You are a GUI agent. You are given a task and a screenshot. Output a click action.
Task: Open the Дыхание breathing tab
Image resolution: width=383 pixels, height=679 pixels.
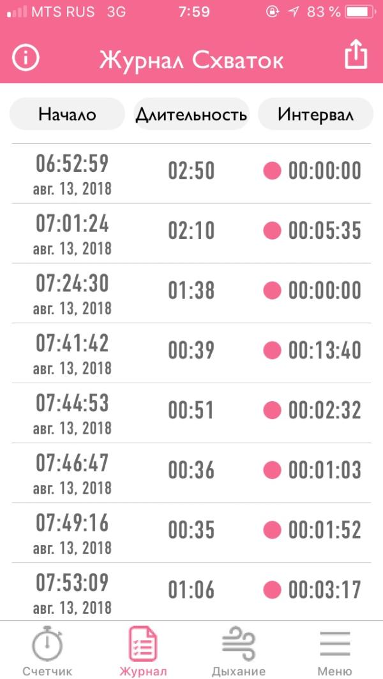(x=239, y=651)
